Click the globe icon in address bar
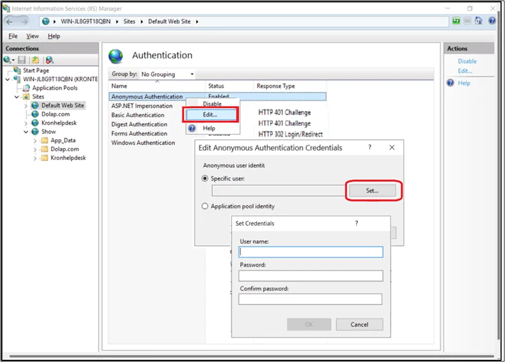The width and height of the screenshot is (505, 362). click(46, 21)
